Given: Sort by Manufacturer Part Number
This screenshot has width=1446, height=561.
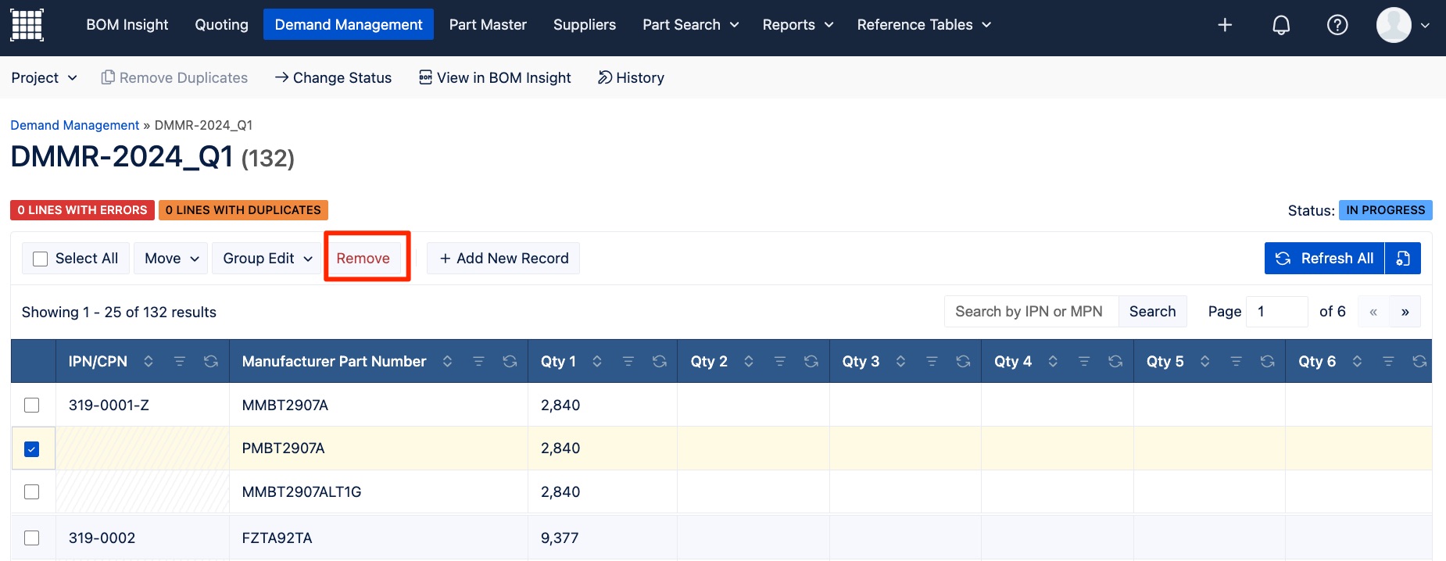Looking at the screenshot, I should tap(447, 361).
